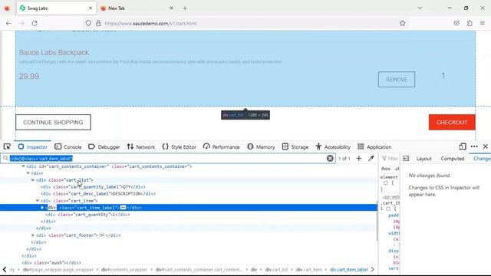Click the markup panel vertical scrollbar
The image size is (491, 276).
coord(377,221)
